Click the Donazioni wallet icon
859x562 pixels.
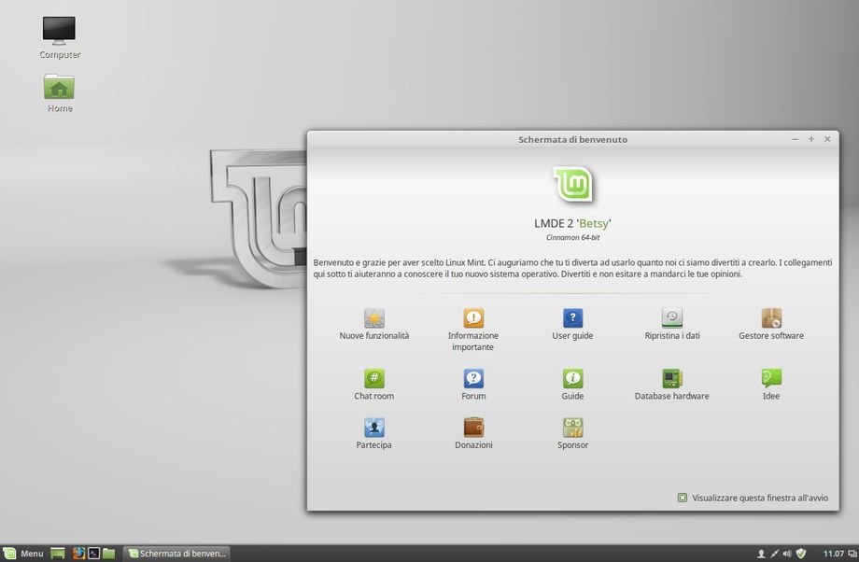(473, 428)
